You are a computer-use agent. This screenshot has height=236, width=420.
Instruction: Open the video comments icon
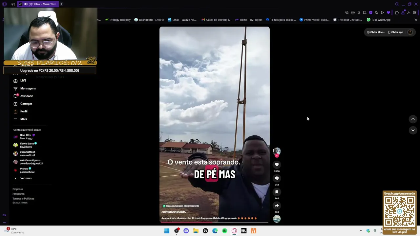(277, 178)
